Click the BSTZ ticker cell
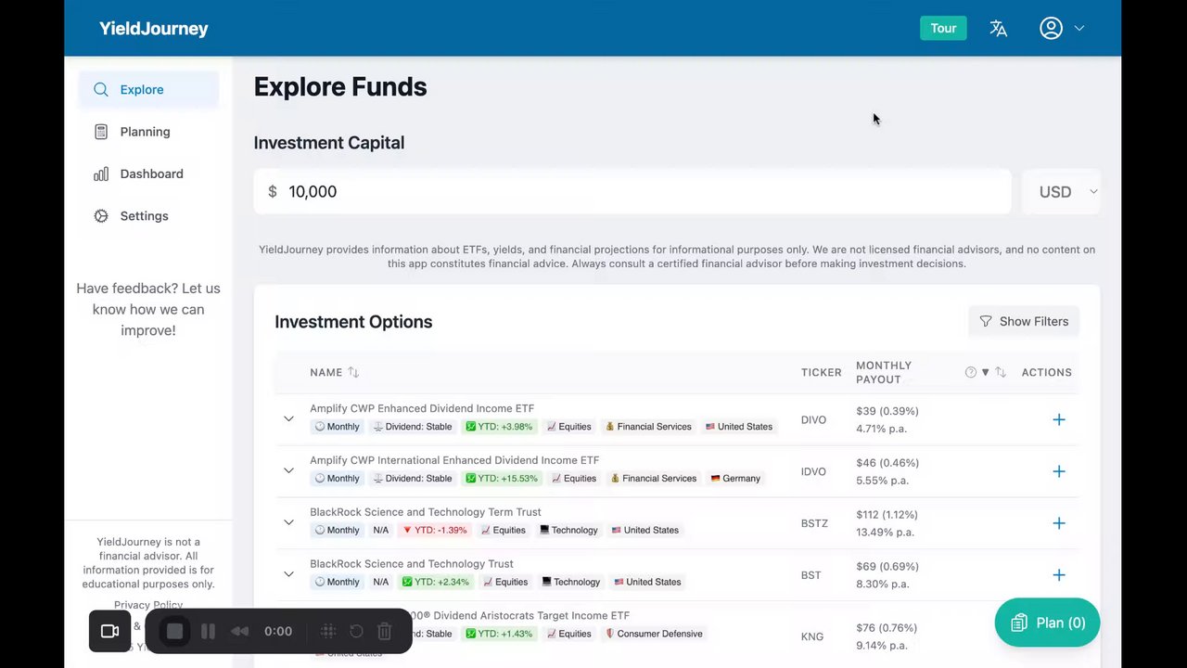Viewport: 1187px width, 668px height. pyautogui.click(x=814, y=523)
